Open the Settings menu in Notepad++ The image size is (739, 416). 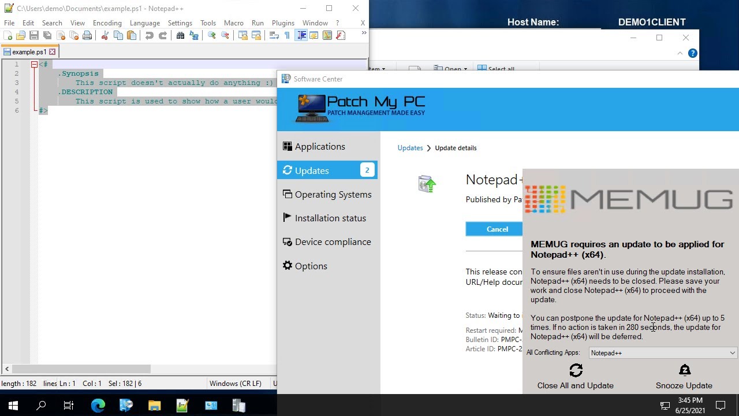(180, 23)
